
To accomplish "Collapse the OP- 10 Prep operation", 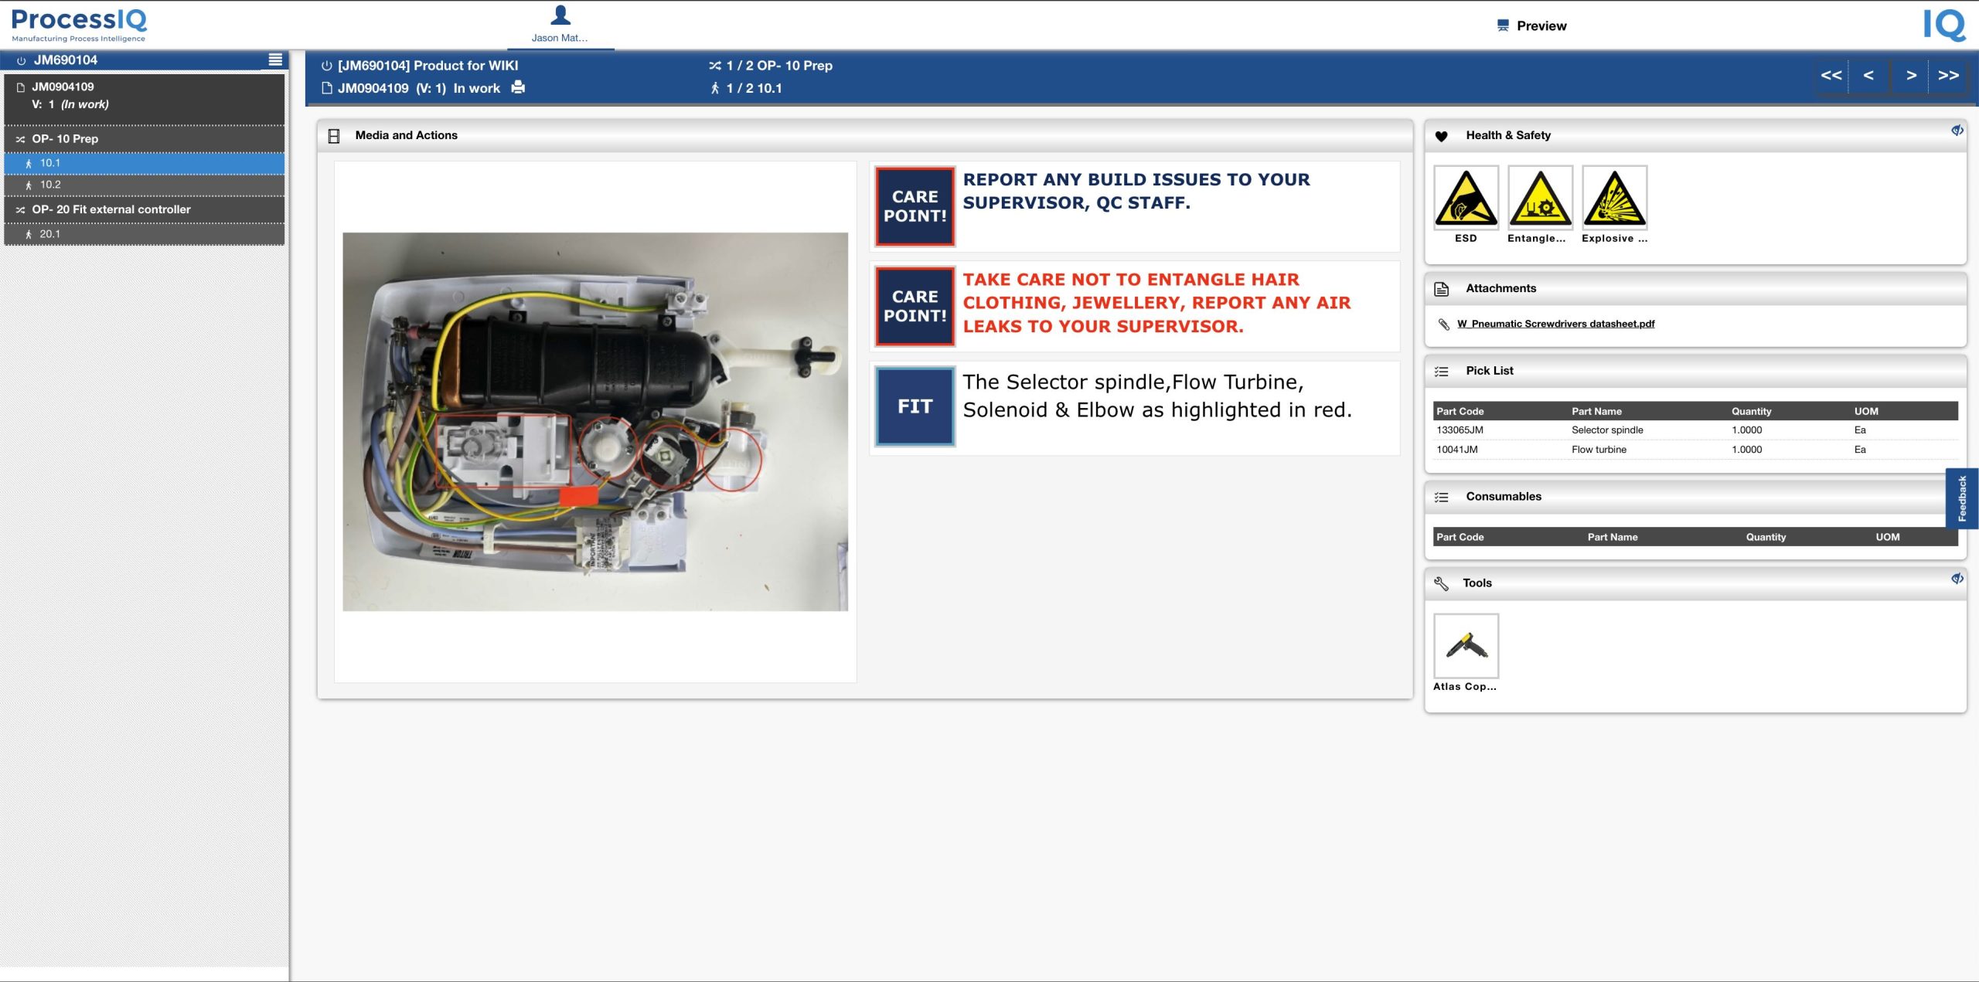I will click(145, 139).
